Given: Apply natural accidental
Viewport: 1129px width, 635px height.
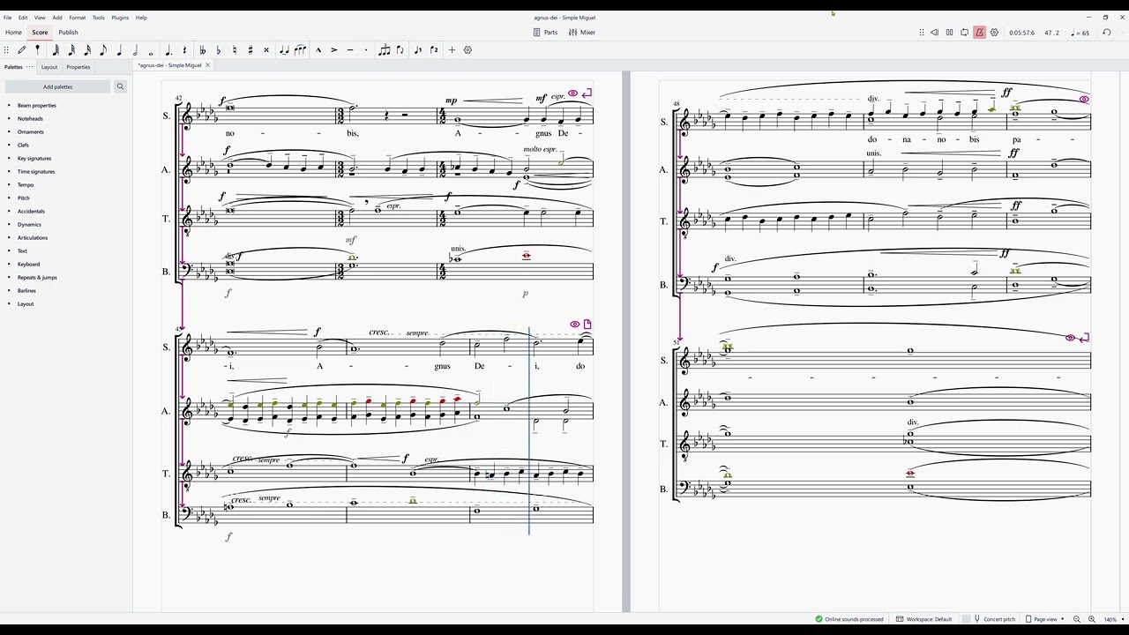Looking at the screenshot, I should 234,50.
